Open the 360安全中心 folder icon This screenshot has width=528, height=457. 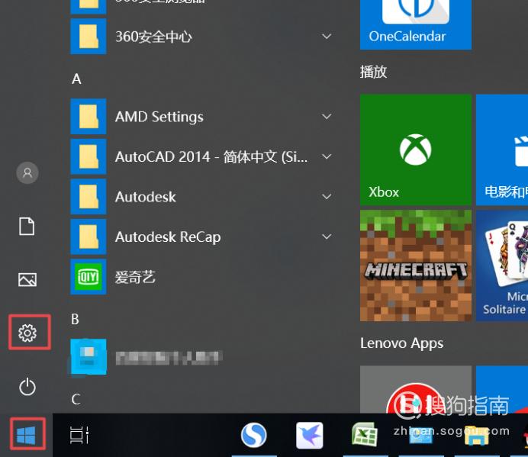[89, 37]
